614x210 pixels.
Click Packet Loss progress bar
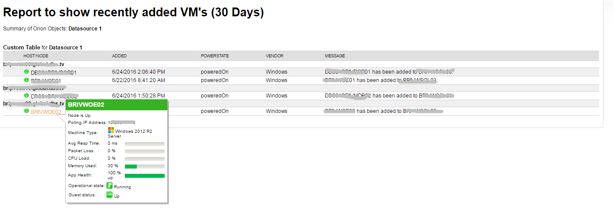coord(145,151)
